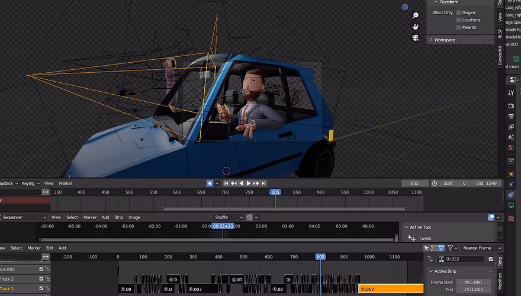Switch to the Strip sidebar tab
Viewport: 521px width, 296px height.
click(x=500, y=262)
